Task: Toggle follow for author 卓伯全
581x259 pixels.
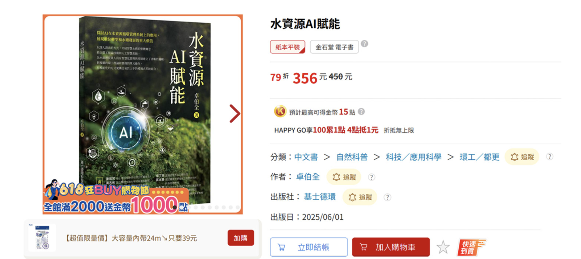Action: 344,177
